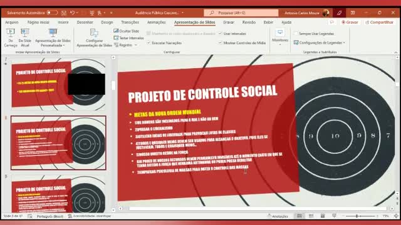
Task: Start slideshow with Do Começo button
Action: [11, 37]
